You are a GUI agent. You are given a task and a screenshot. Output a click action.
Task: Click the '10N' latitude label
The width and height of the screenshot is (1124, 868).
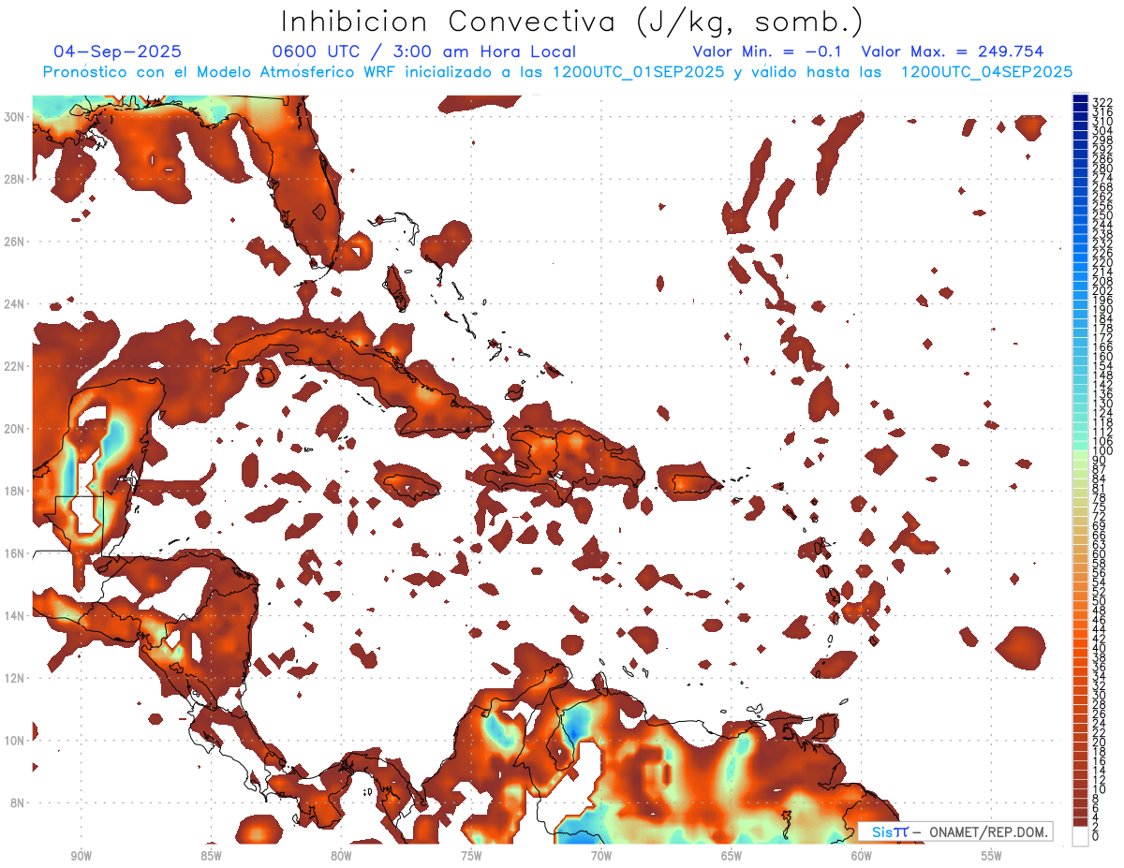pos(15,741)
